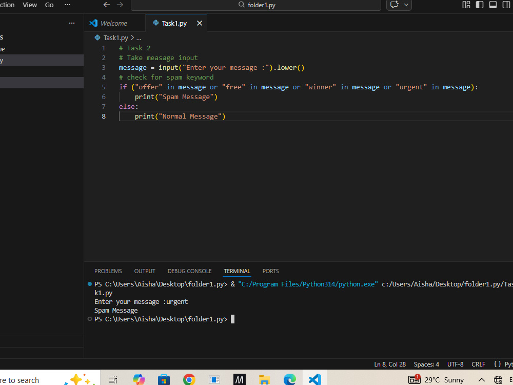Image resolution: width=513 pixels, height=385 pixels.
Task: Switch to the PROBLEMS panel tab
Action: (x=108, y=271)
